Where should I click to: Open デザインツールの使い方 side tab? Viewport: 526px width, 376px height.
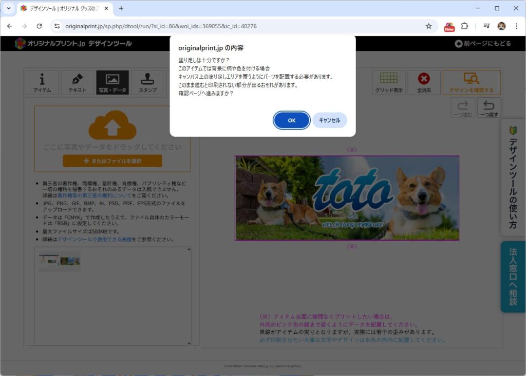click(513, 177)
